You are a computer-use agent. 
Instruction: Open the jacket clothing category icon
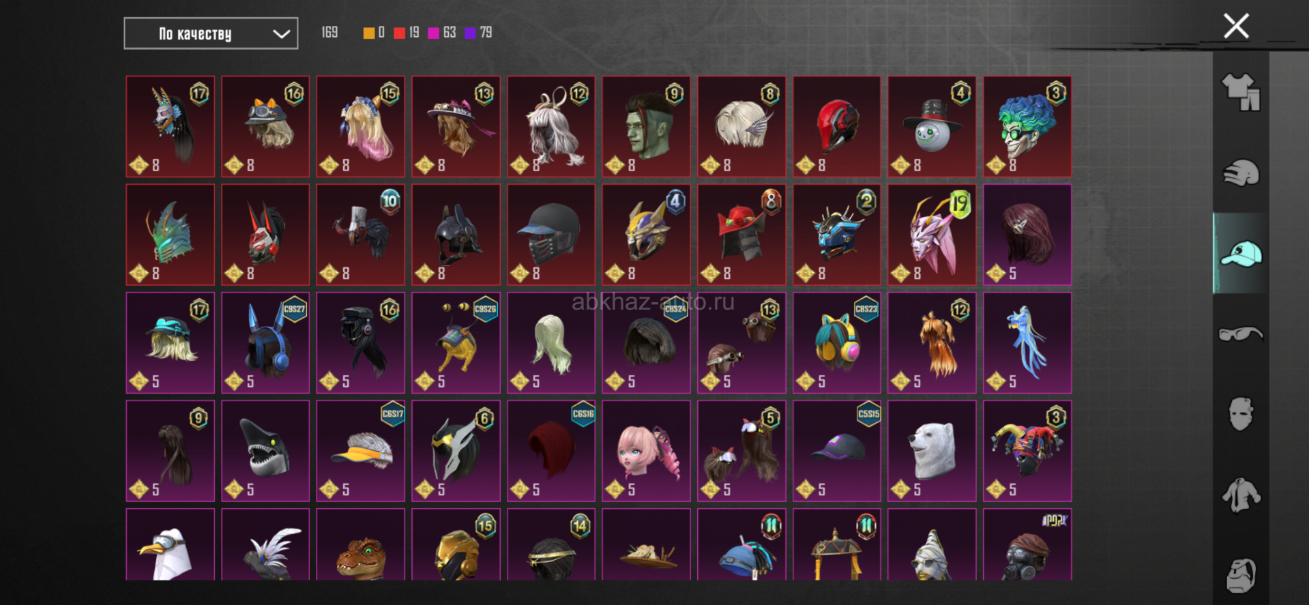[1241, 495]
